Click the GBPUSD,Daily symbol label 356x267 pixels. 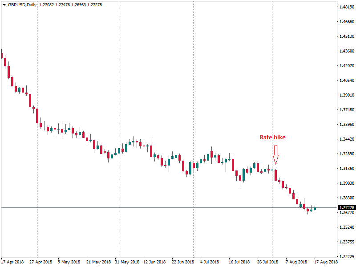[23, 4]
